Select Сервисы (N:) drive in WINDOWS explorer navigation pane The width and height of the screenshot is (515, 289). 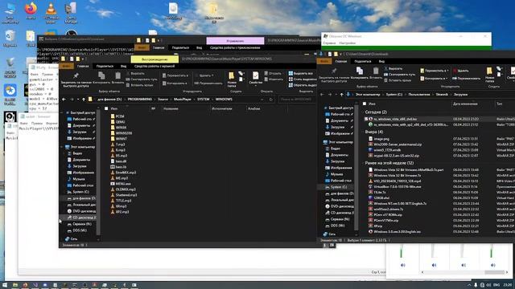(80, 224)
